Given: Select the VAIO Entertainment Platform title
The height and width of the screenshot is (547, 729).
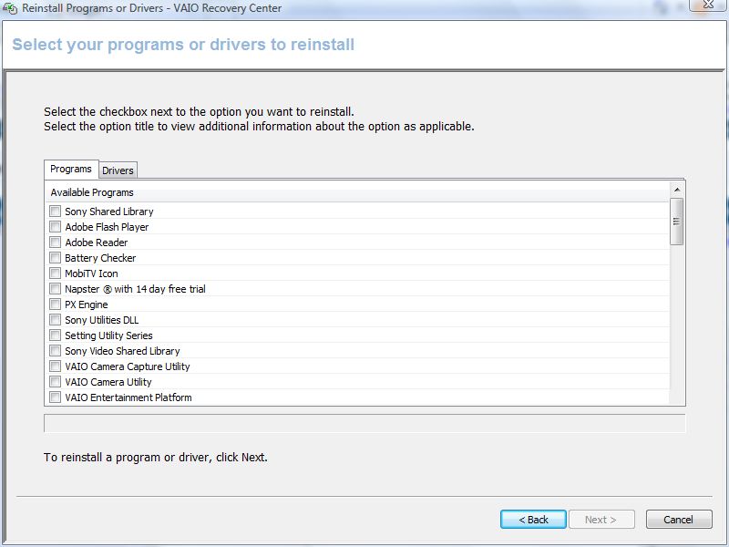Looking at the screenshot, I should click(128, 397).
